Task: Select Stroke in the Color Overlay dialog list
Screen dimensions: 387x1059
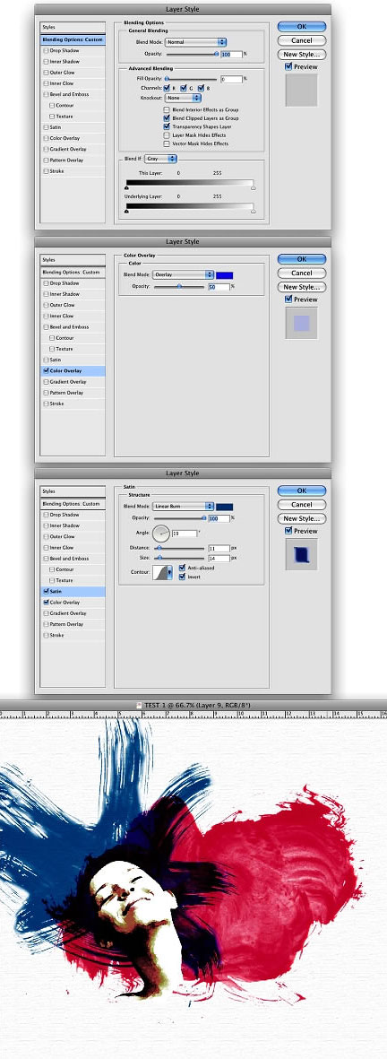Action: (73, 404)
